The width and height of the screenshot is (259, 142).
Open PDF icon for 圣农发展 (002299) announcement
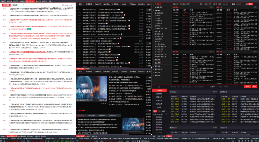[121, 38]
